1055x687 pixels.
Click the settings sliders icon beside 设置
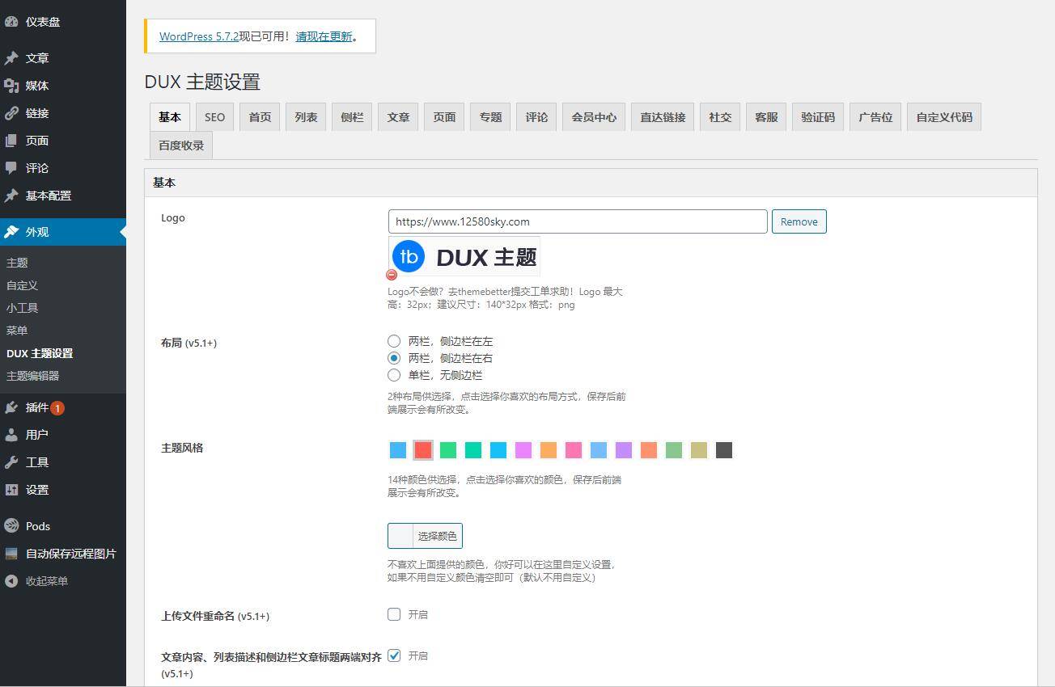[11, 490]
